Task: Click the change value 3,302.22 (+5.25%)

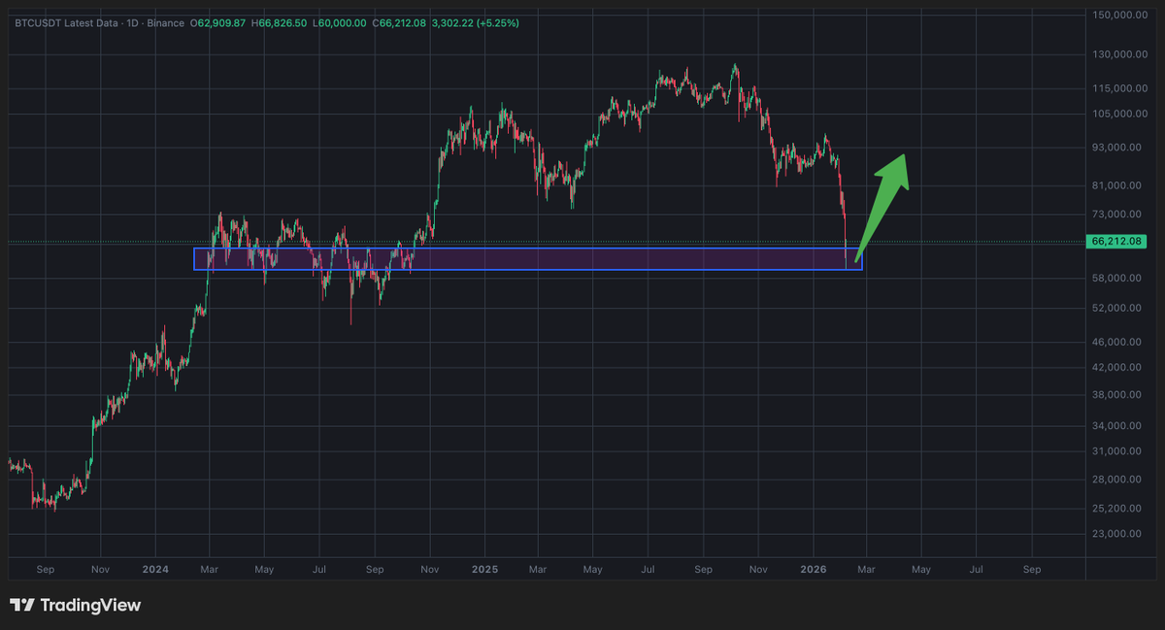Action: (x=476, y=22)
